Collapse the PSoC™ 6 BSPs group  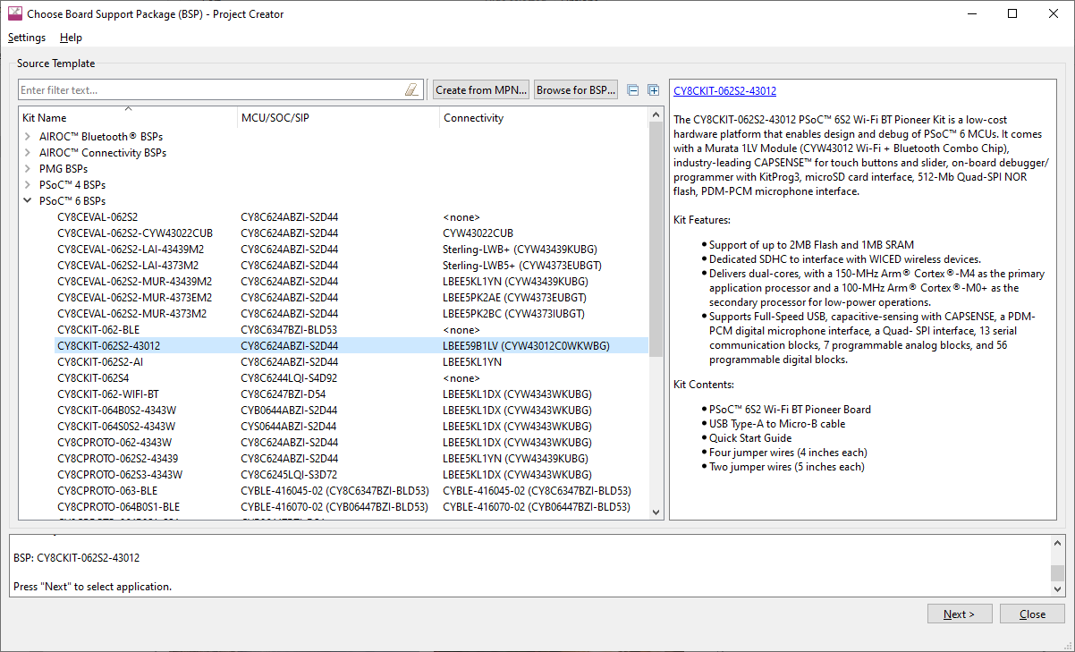27,201
